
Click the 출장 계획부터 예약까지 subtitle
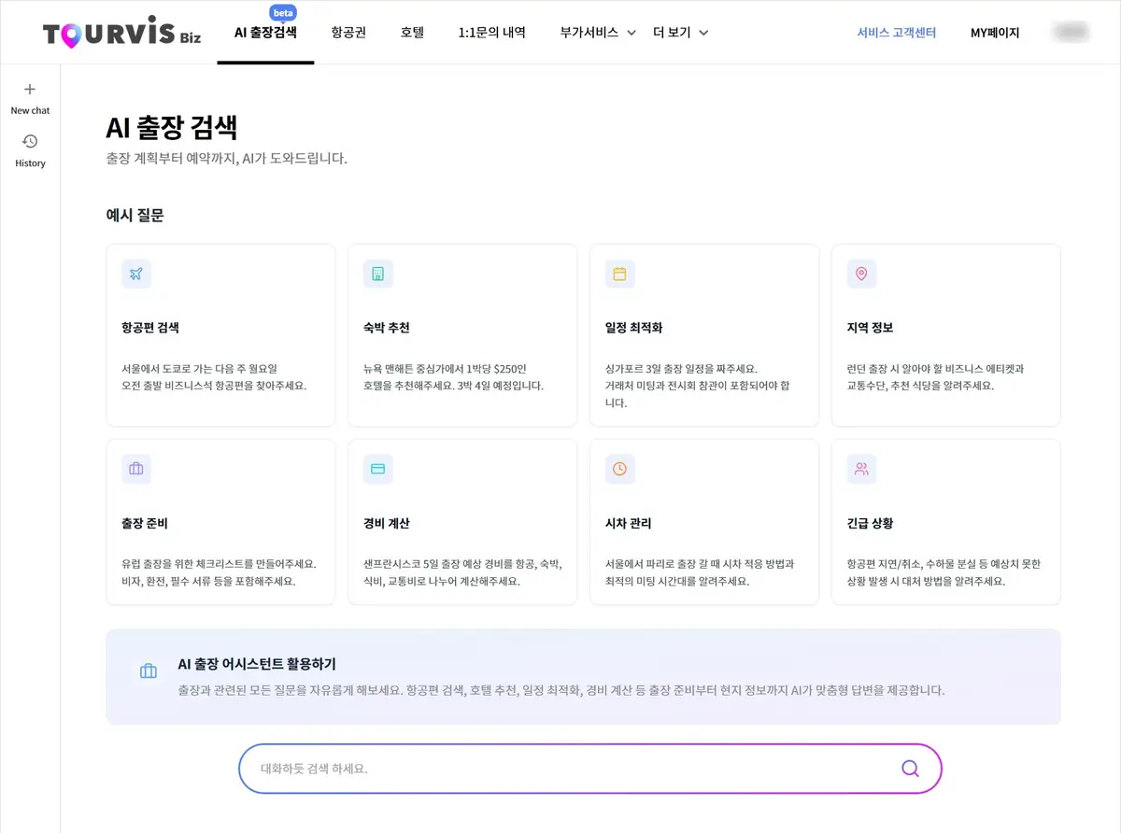pos(227,159)
